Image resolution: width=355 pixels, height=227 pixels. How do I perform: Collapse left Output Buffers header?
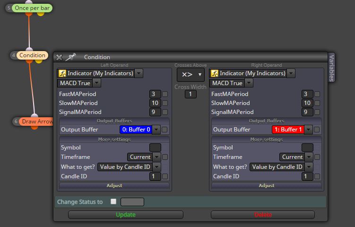[114, 121]
